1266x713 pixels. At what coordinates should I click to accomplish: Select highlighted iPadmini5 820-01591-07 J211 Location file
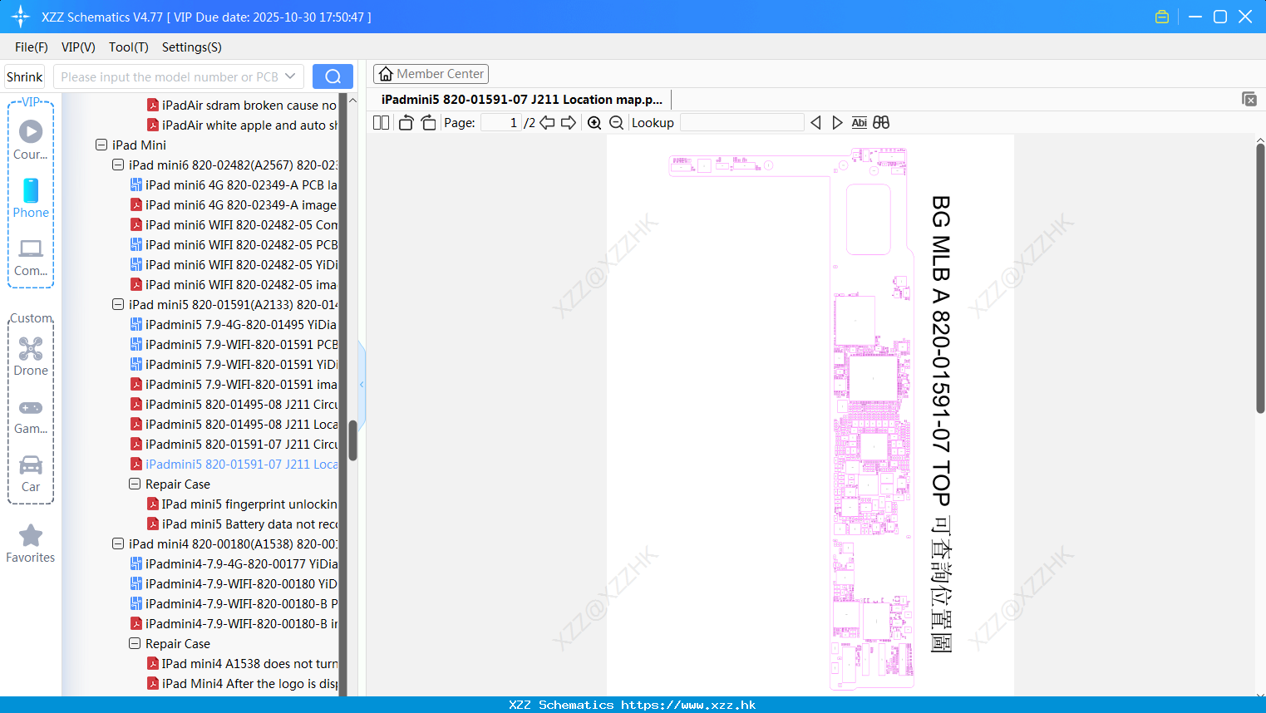click(x=233, y=464)
